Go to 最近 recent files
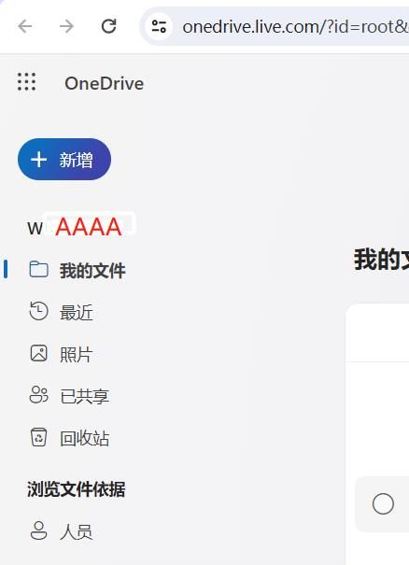The width and height of the screenshot is (409, 565). [x=77, y=312]
